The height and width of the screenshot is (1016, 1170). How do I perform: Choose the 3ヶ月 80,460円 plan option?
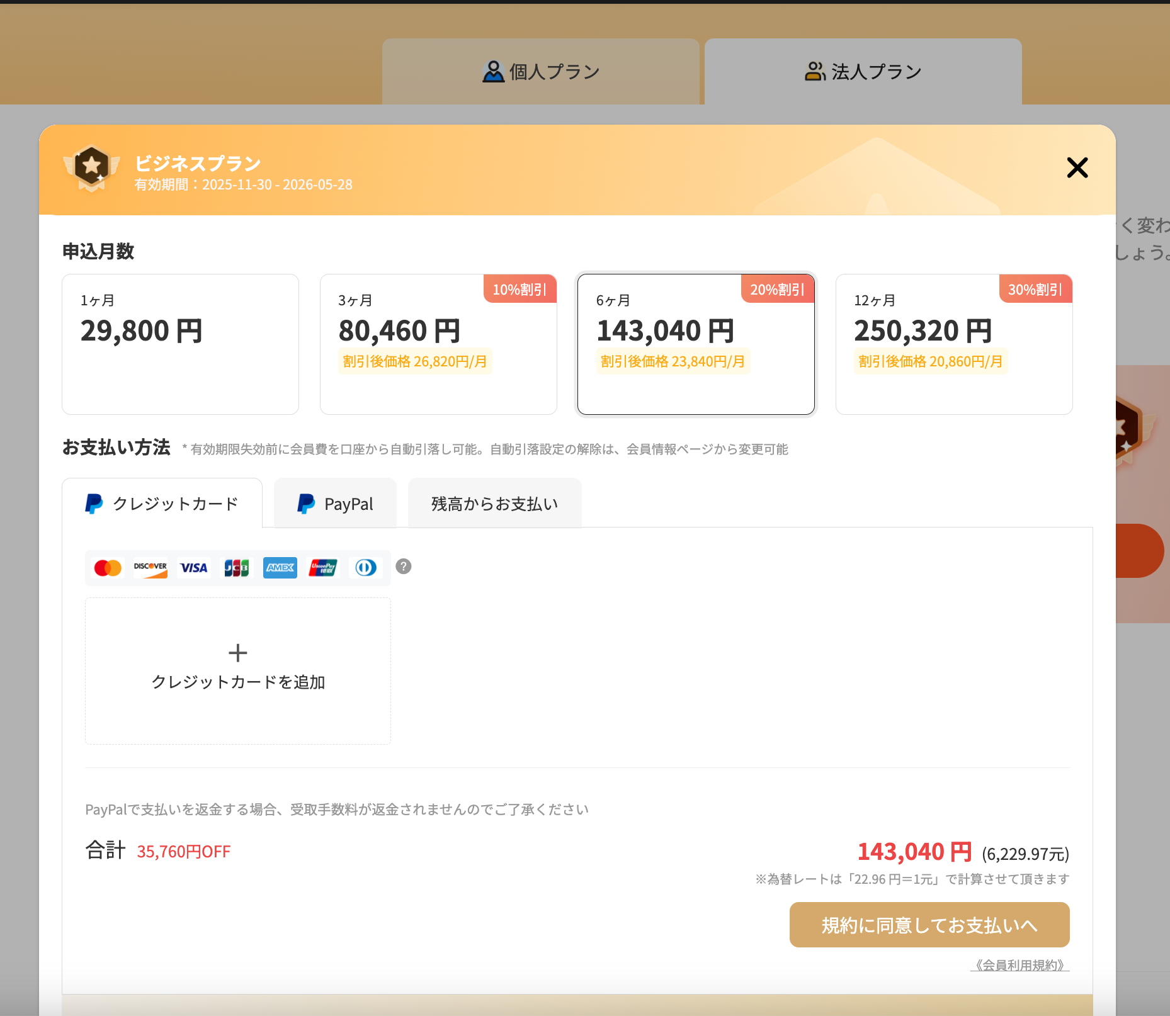click(438, 344)
